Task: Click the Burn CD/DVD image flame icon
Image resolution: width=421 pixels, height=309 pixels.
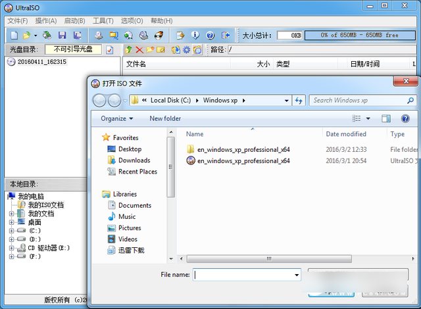Action: coord(159,35)
